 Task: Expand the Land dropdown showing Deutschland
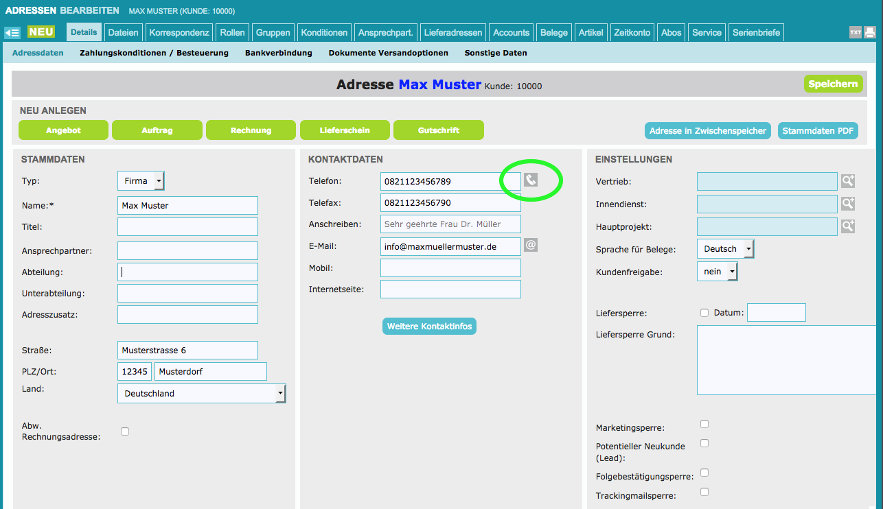202,393
